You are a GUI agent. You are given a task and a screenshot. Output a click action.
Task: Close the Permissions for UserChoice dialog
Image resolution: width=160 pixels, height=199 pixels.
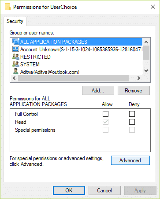tap(153, 7)
